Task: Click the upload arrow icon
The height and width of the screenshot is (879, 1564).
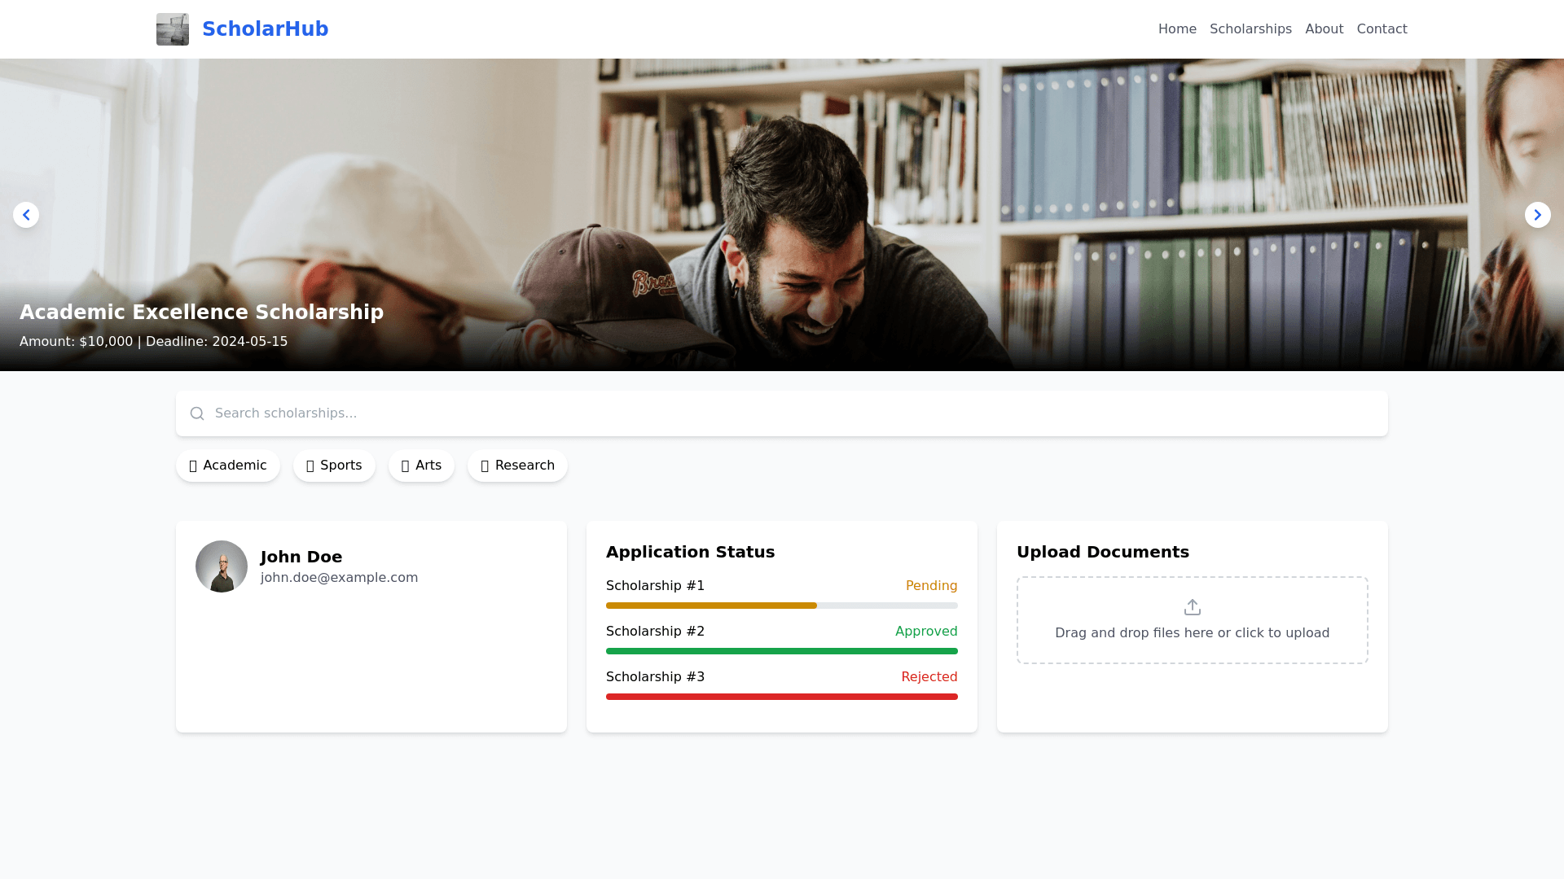Action: [x=1192, y=607]
